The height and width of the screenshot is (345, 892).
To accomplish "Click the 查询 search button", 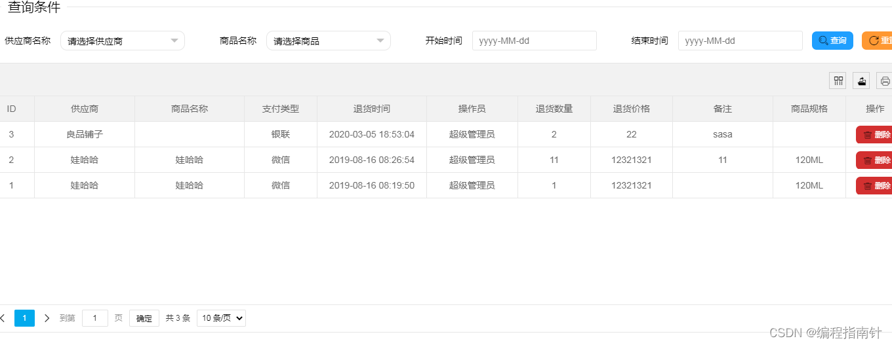I will 832,41.
